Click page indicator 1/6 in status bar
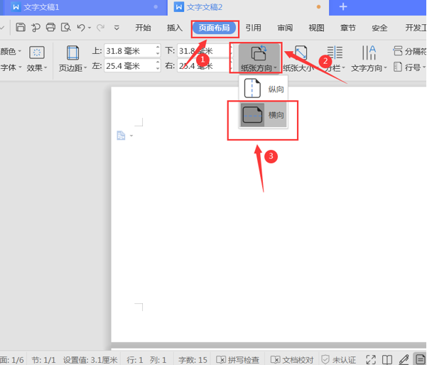Image resolution: width=427 pixels, height=365 pixels. point(11,360)
